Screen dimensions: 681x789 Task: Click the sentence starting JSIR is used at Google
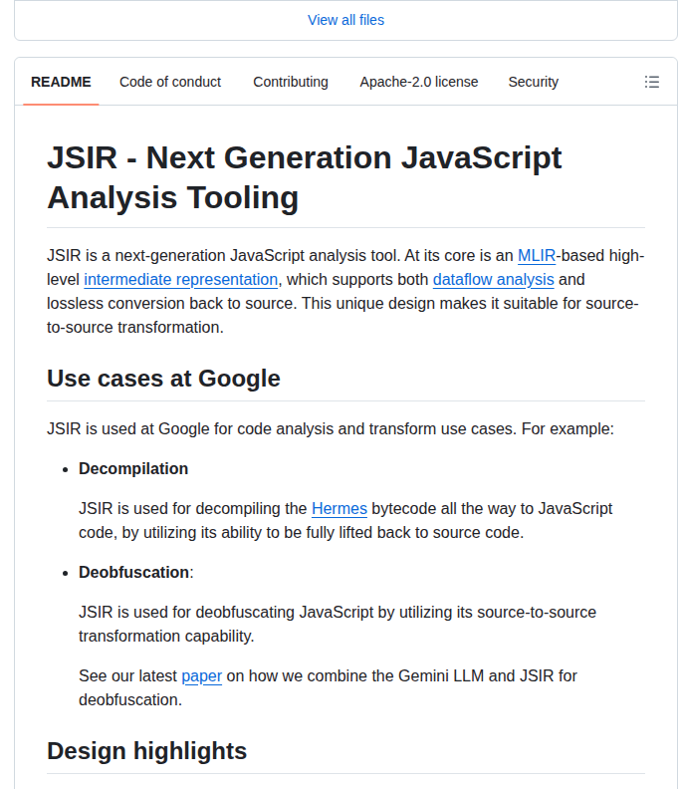(331, 428)
